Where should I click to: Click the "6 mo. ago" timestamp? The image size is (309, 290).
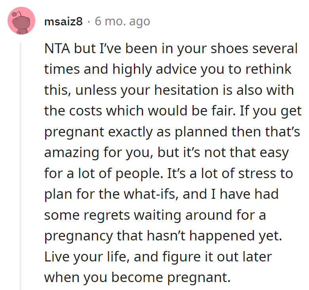(x=122, y=21)
